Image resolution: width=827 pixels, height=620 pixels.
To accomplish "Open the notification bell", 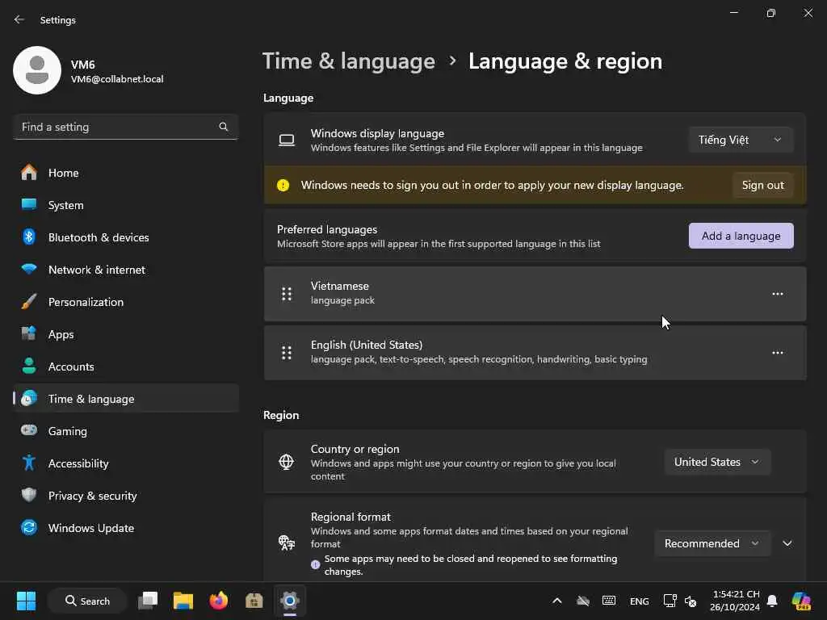I will 772,601.
